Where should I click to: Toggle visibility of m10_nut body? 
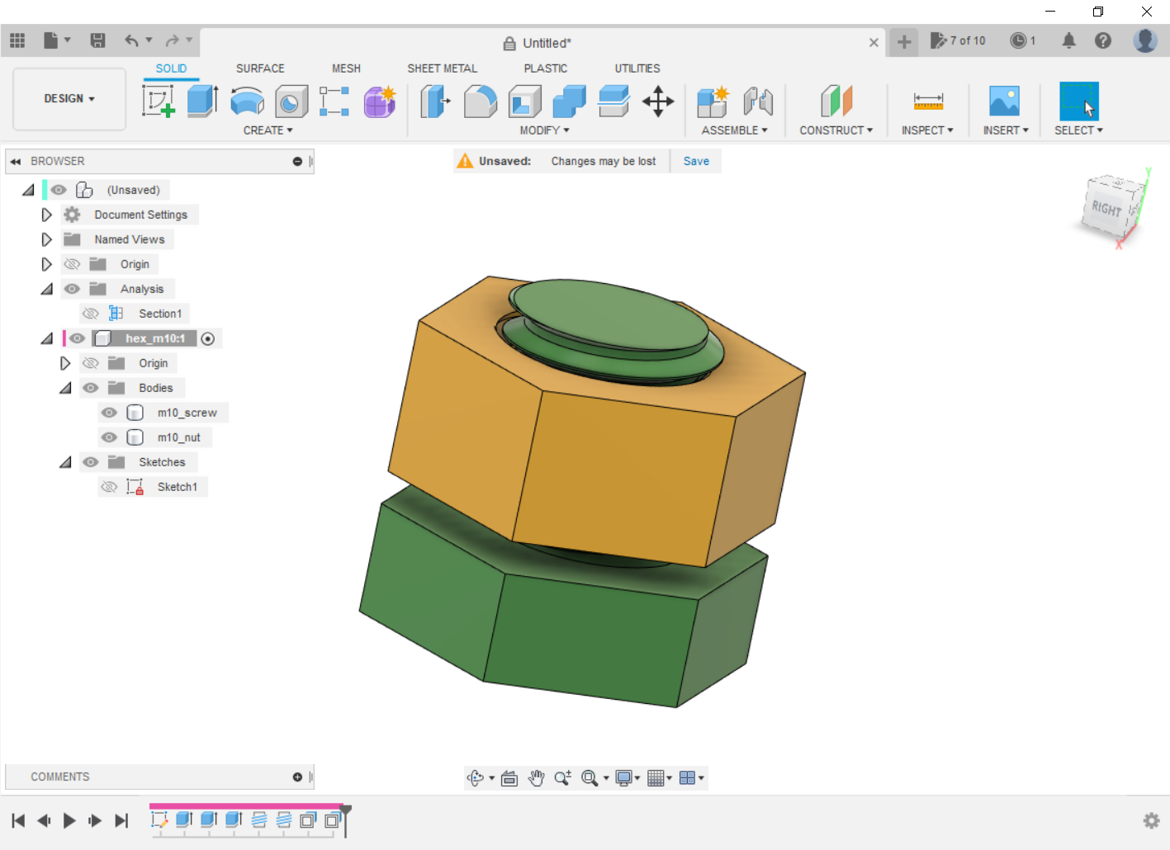[109, 437]
